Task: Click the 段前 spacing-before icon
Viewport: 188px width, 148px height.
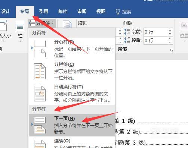Action: point(127,32)
